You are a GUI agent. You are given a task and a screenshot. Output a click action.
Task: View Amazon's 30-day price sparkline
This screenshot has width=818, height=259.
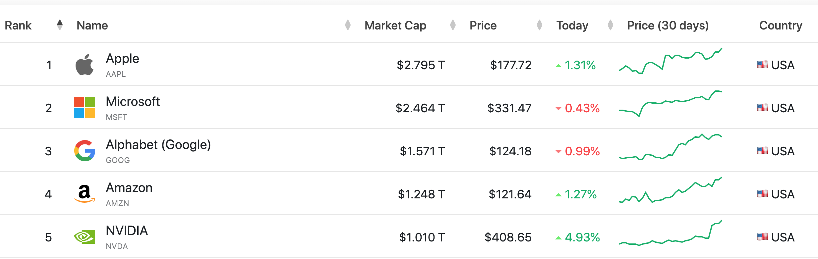tap(671, 190)
